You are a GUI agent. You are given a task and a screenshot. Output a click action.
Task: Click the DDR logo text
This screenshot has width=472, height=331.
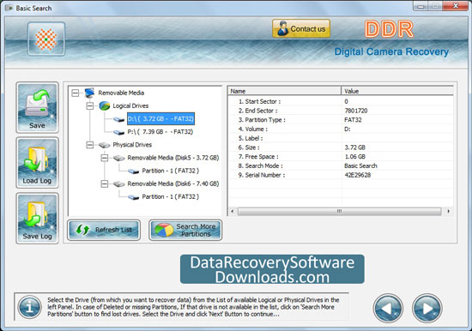pyautogui.click(x=389, y=29)
